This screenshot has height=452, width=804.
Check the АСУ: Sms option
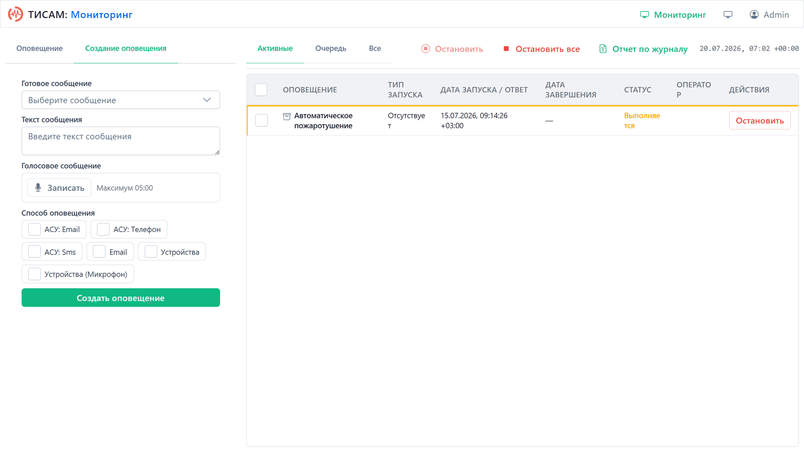tap(34, 252)
